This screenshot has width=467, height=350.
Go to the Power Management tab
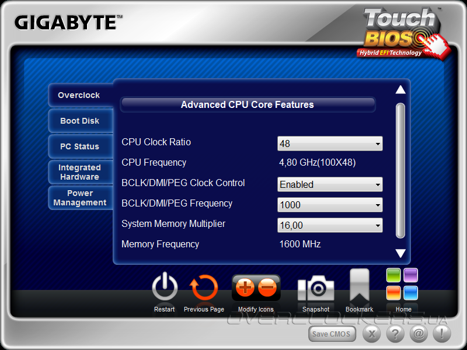(x=81, y=198)
